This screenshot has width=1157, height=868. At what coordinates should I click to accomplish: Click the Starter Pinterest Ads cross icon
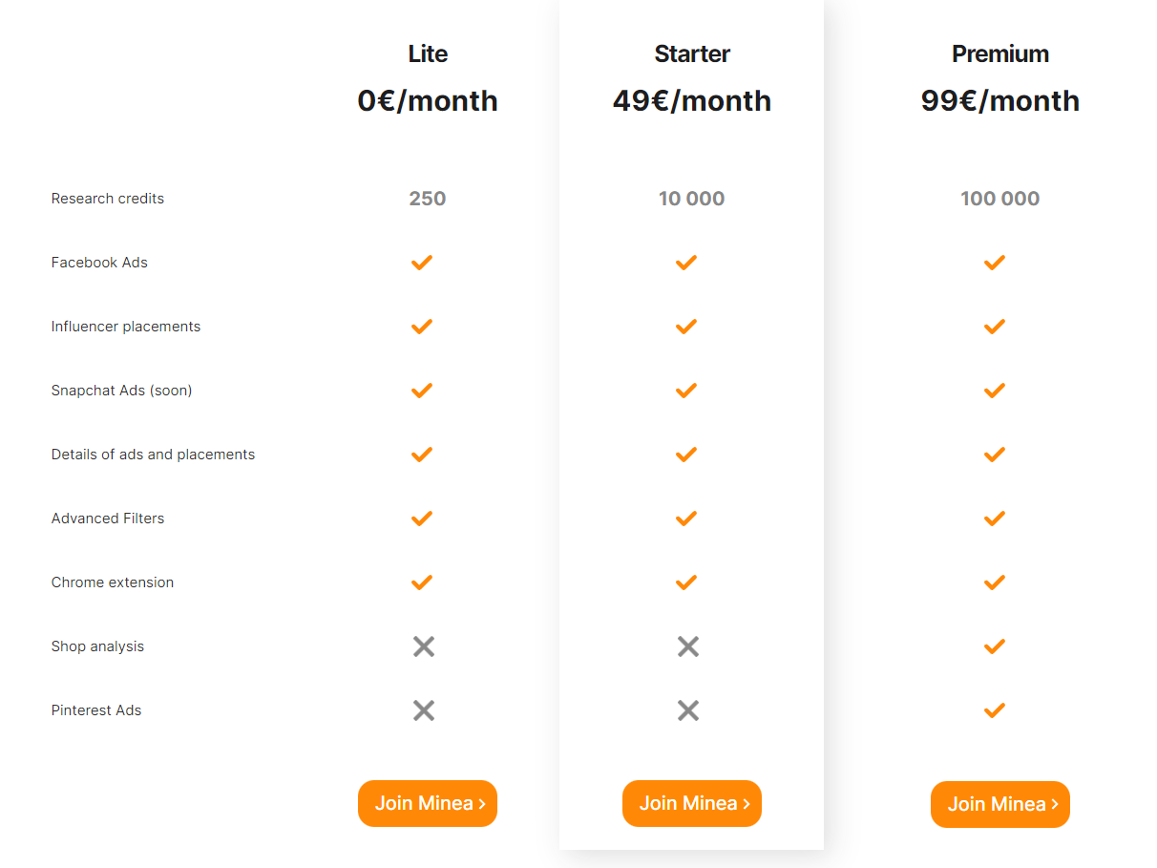687,710
